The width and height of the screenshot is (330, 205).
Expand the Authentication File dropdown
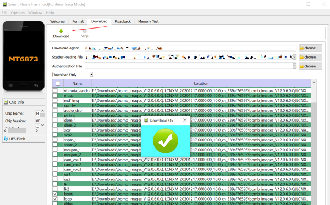pyautogui.click(x=294, y=66)
